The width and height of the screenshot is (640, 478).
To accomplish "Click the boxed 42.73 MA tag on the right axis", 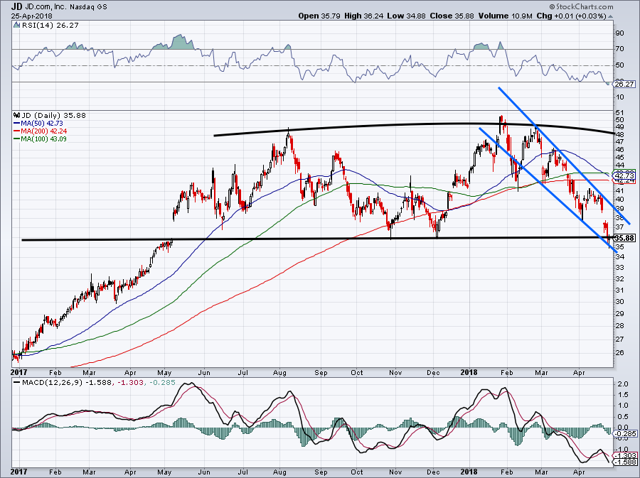I will (624, 175).
